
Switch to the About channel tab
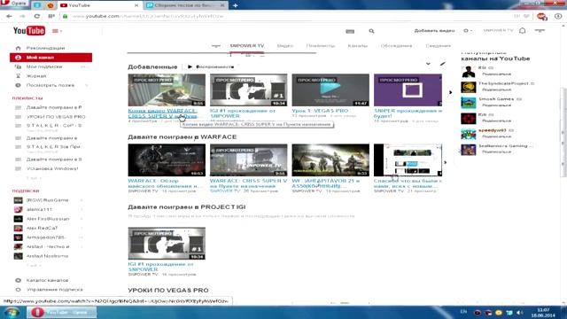coord(438,46)
